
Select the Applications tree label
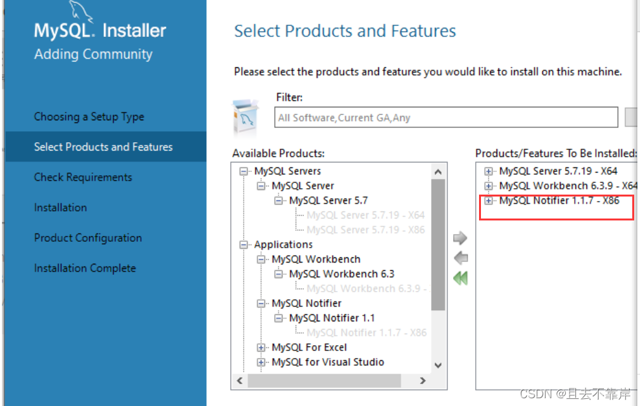283,244
